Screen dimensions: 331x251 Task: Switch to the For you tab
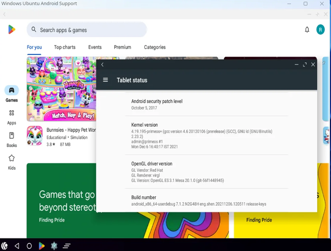34,47
